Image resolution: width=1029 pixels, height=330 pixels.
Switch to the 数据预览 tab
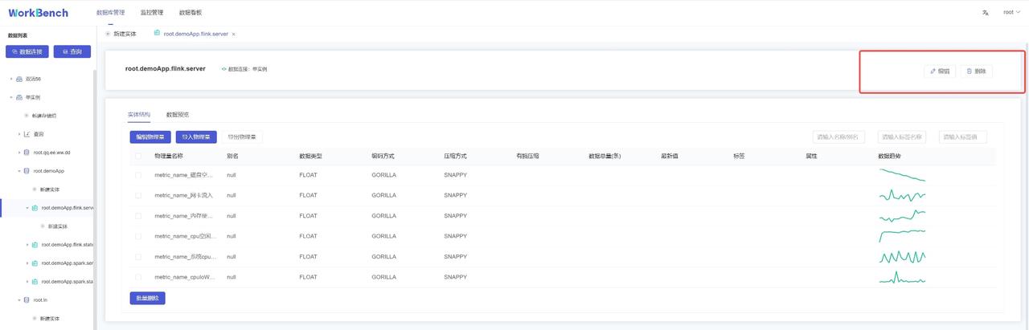pos(178,115)
